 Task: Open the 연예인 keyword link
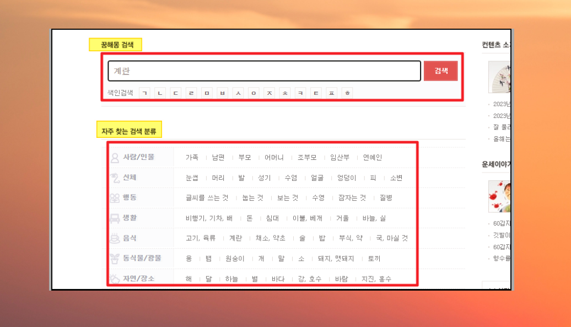(x=373, y=157)
